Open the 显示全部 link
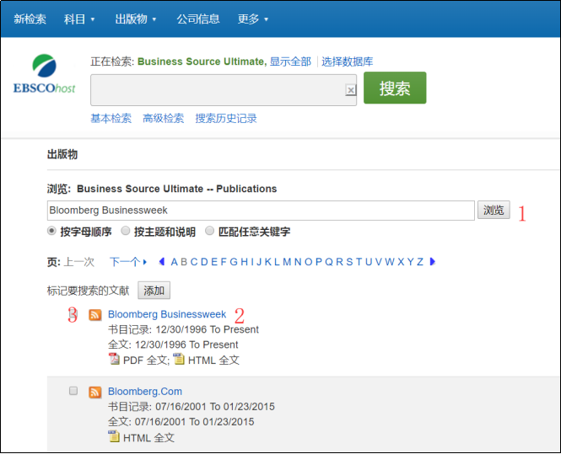The height and width of the screenshot is (454, 561). coord(290,61)
